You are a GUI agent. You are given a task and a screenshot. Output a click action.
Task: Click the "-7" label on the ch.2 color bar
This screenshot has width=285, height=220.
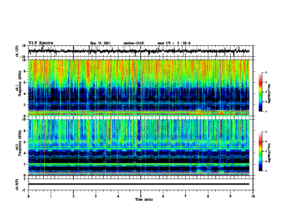pyautogui.click(x=266, y=171)
